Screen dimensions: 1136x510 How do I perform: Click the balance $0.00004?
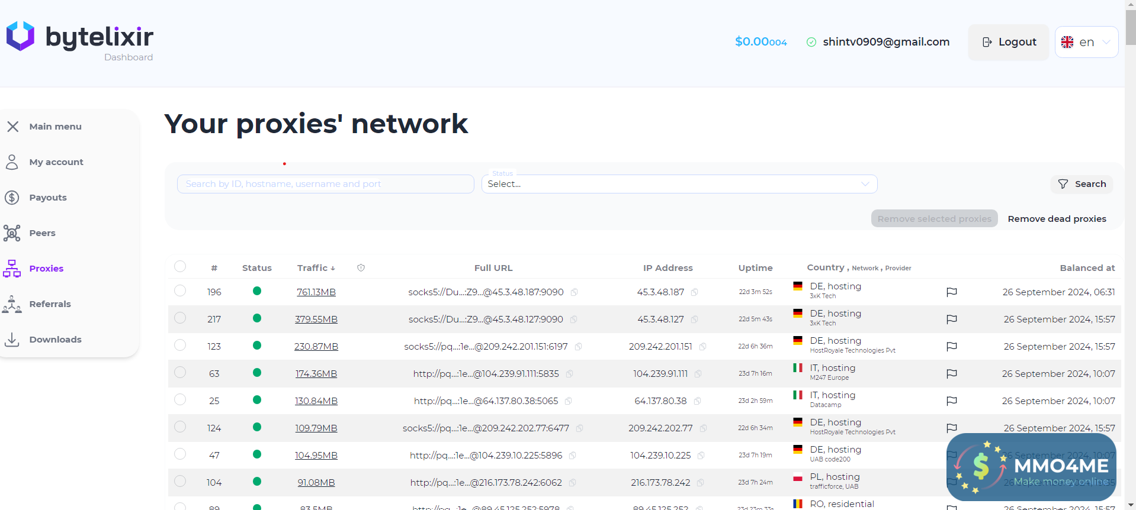[760, 42]
